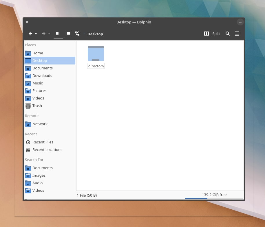265x227 pixels.
Task: Open Network under Remote
Action: pyautogui.click(x=50, y=124)
